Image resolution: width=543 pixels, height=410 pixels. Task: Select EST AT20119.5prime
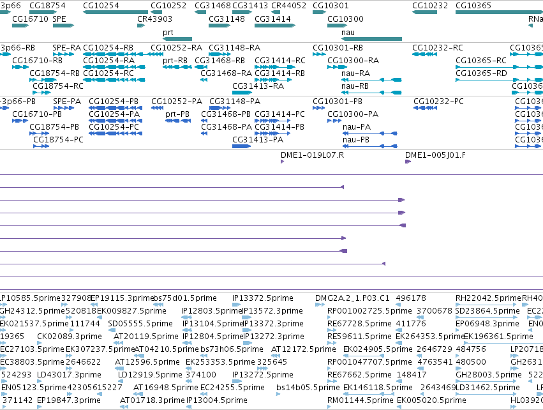coord(145,337)
